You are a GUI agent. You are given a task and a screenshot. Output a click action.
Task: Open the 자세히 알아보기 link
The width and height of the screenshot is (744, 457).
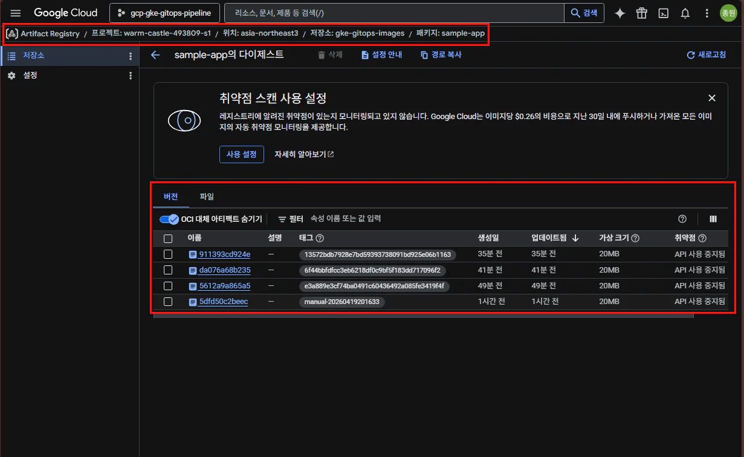pos(304,154)
